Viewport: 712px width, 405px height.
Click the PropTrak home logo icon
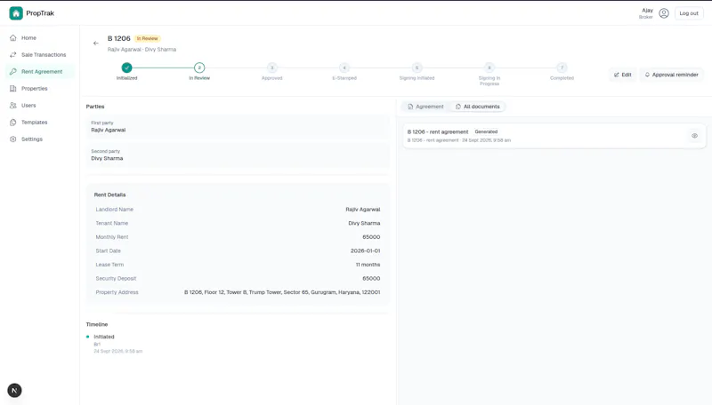pyautogui.click(x=16, y=13)
